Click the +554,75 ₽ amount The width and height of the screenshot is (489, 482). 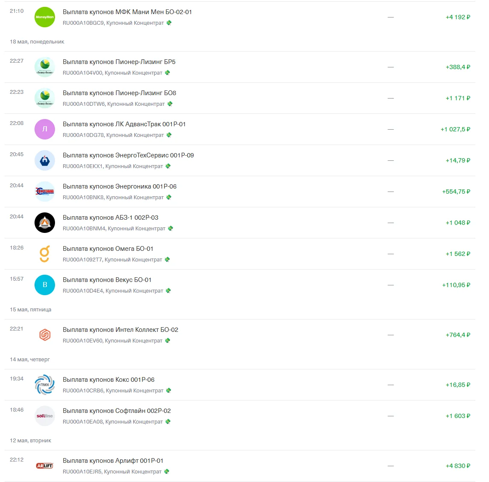[x=456, y=192]
